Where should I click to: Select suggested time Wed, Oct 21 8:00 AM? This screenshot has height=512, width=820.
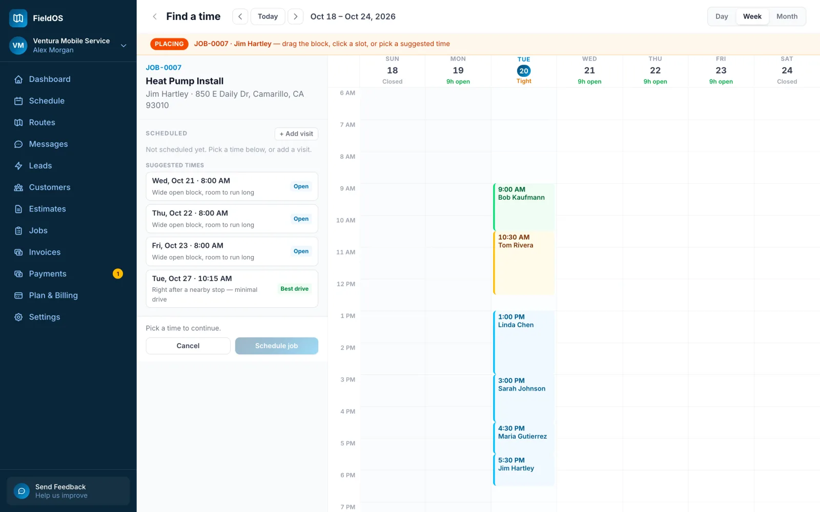point(232,186)
